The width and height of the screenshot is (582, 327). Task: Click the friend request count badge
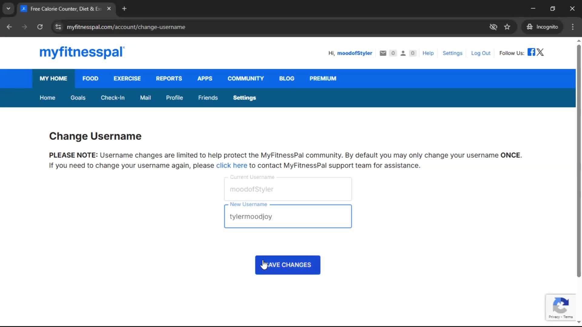[413, 53]
